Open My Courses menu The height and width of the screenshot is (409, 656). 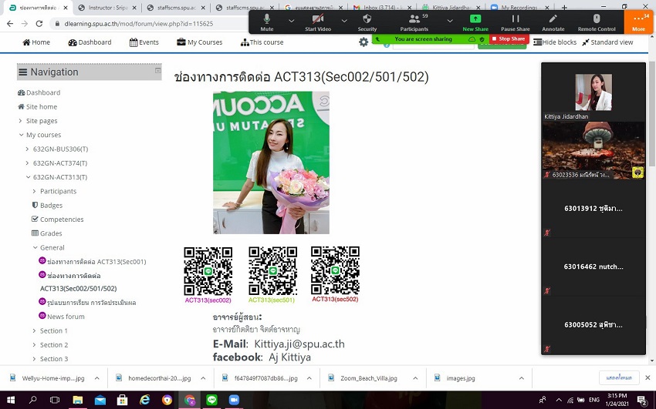200,42
